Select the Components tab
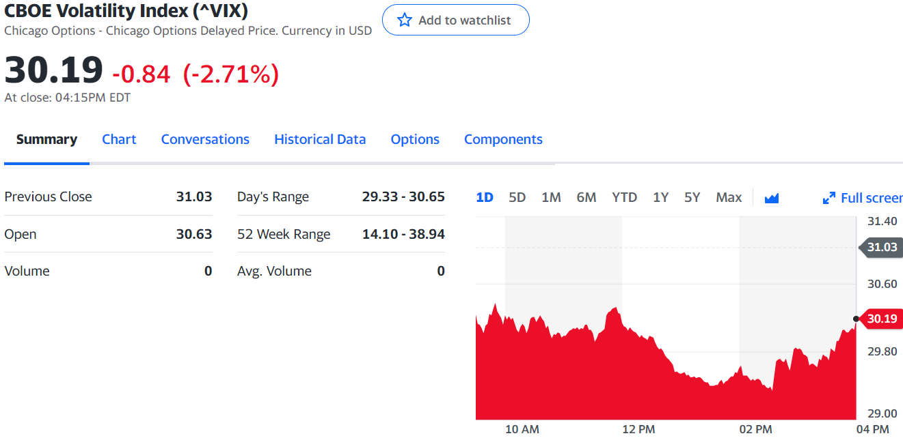Image resolution: width=903 pixels, height=438 pixels. coord(503,139)
